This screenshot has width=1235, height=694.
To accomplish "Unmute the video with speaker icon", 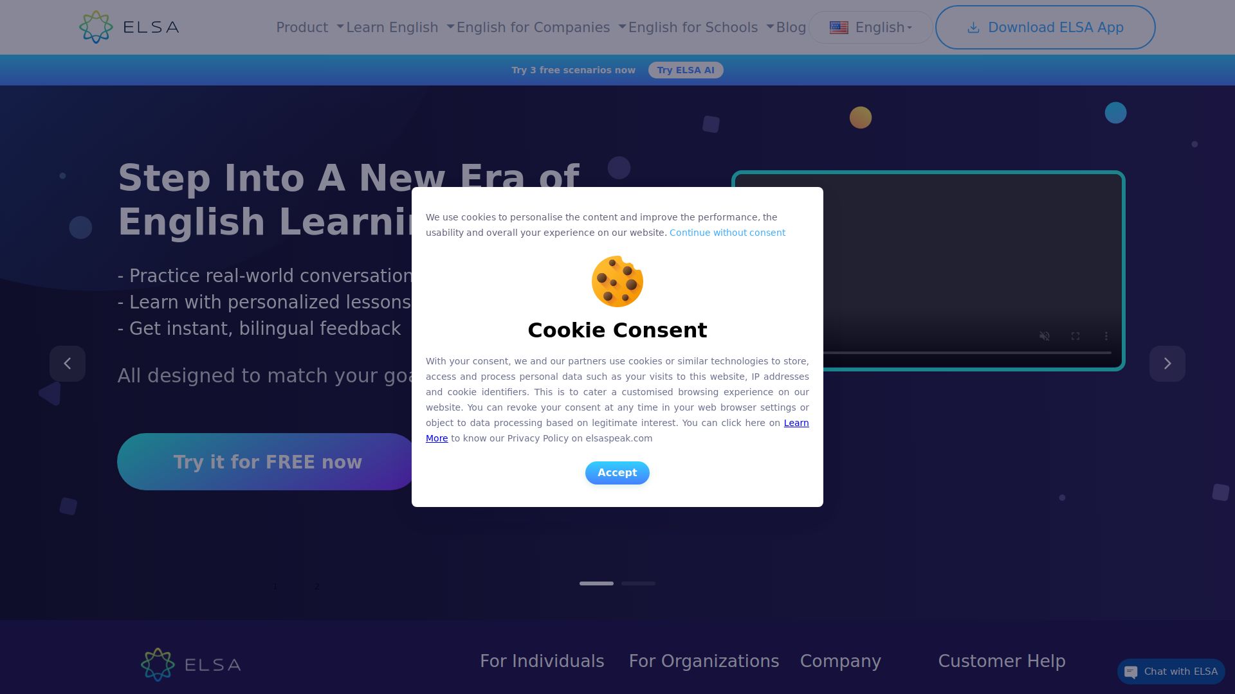I will coord(1045,336).
